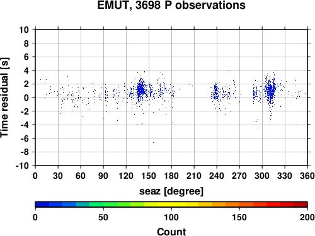Pick the green segment near 50 on colorbar

[103, 205]
